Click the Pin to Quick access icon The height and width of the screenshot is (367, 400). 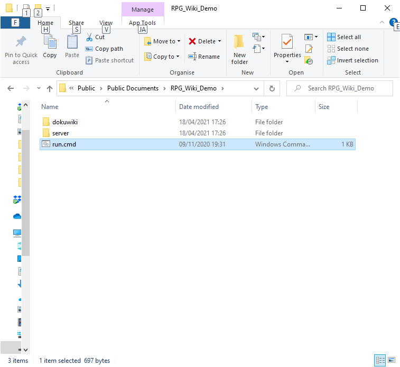(21, 42)
